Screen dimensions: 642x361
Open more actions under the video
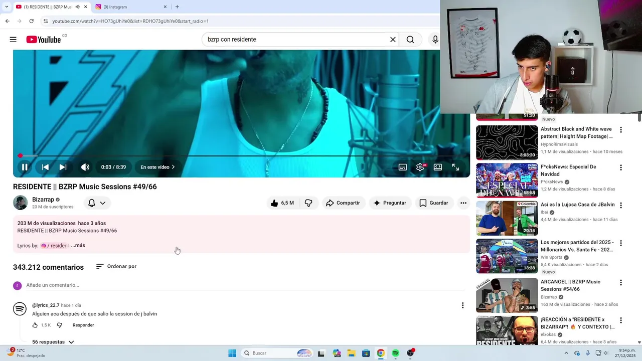pos(463,203)
